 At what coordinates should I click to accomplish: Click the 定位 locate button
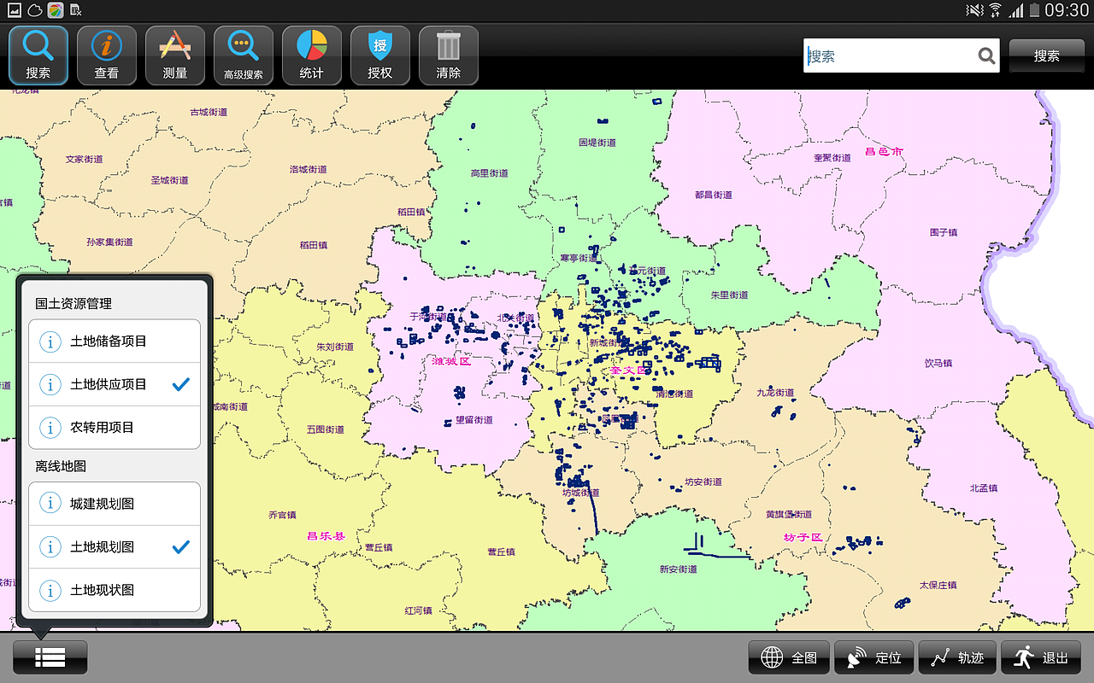[873, 657]
